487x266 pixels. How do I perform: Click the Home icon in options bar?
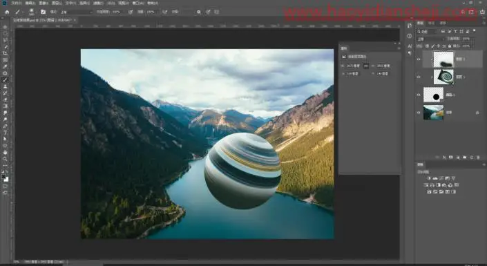(x=7, y=12)
